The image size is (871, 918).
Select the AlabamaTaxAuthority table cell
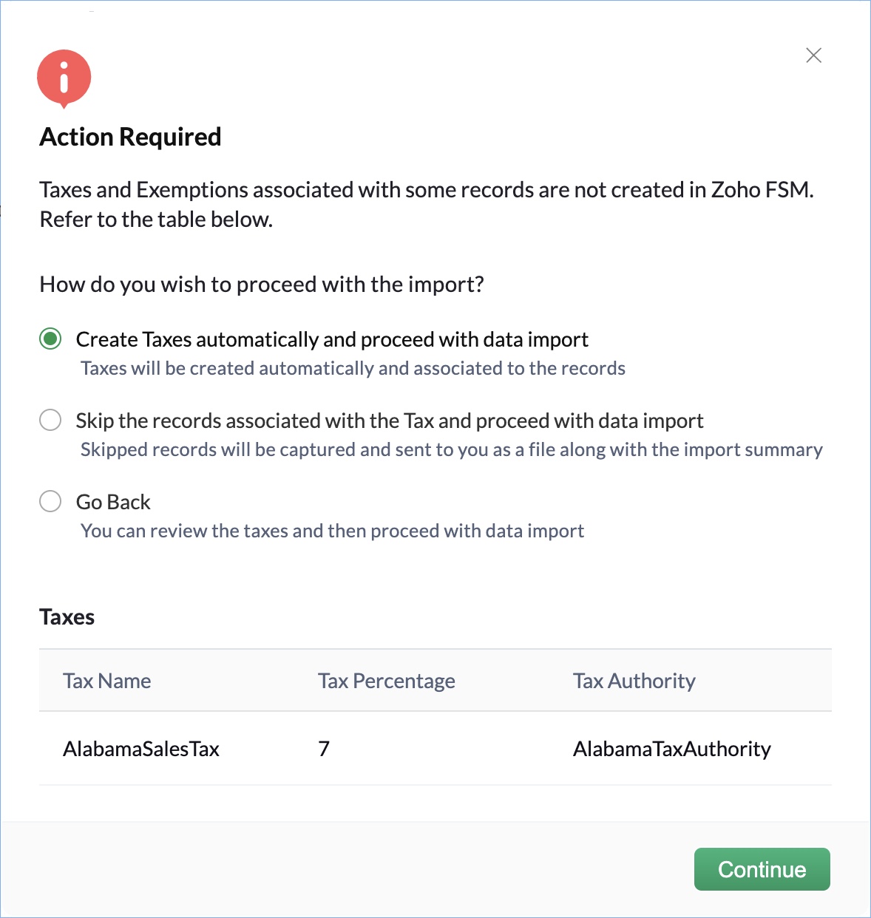(671, 749)
